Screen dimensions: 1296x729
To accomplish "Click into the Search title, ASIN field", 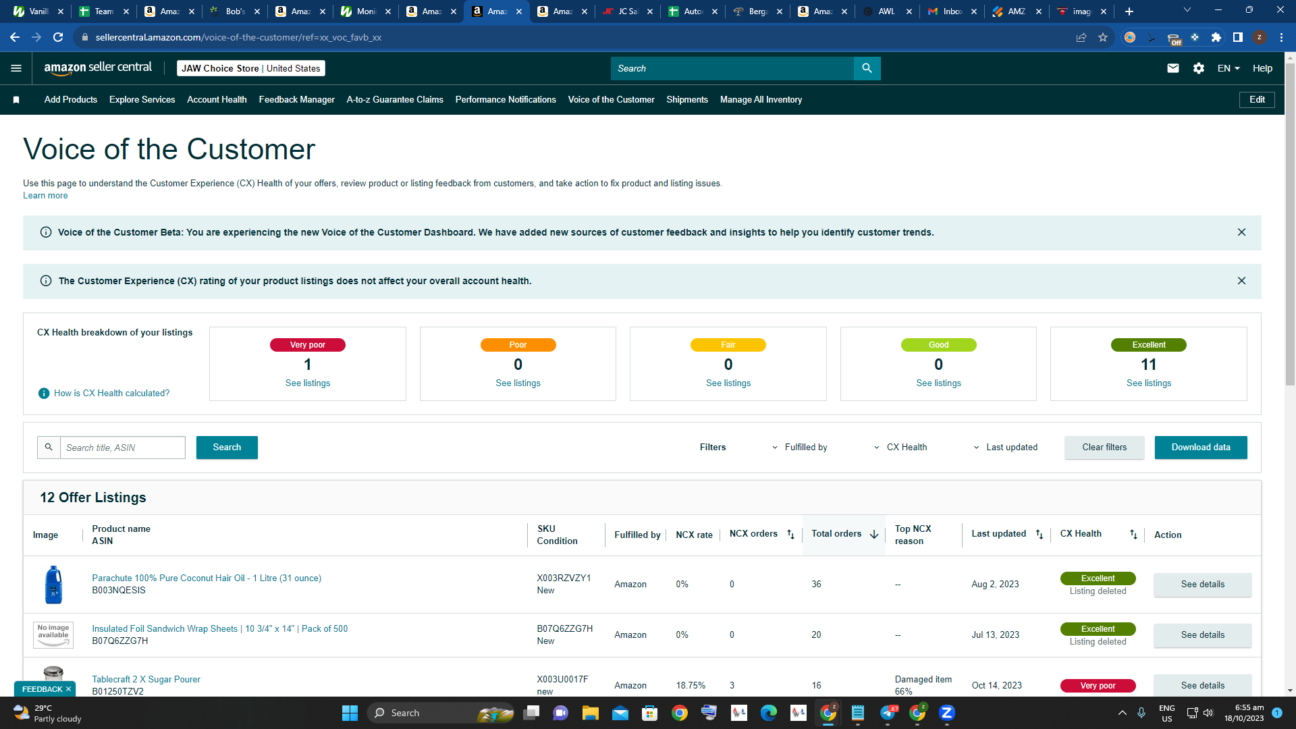I will point(123,448).
